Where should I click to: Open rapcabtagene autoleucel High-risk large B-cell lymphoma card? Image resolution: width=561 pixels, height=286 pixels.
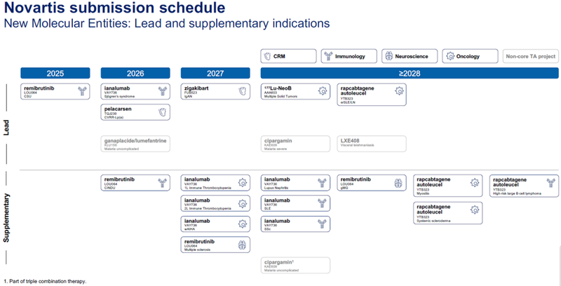pos(524,184)
